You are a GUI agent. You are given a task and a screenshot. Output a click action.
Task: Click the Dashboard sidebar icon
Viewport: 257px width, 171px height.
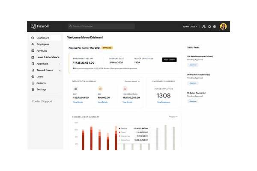[33, 38]
